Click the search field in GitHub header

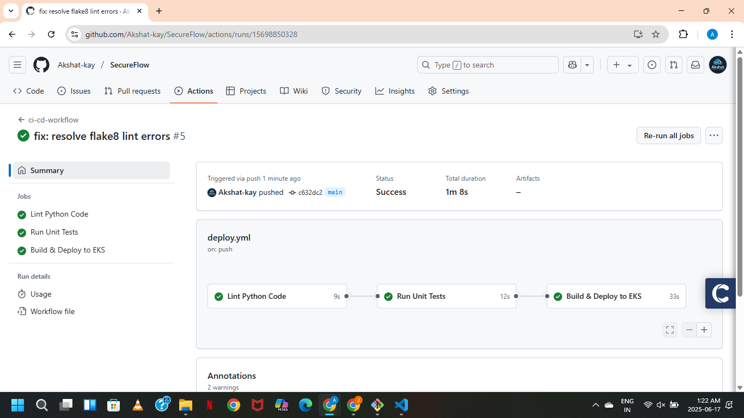click(x=487, y=65)
